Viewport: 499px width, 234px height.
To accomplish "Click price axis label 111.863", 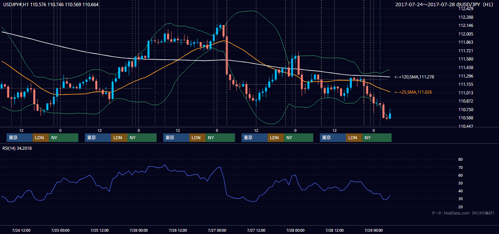I will (x=466, y=42).
